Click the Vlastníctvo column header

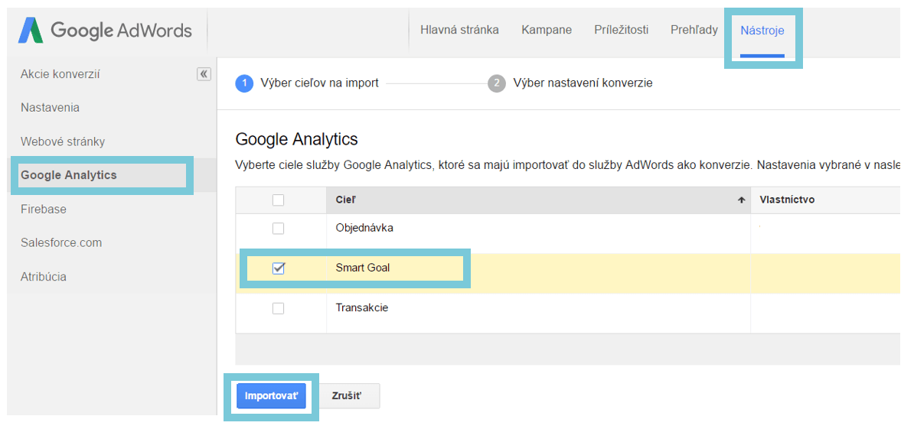coord(787,200)
